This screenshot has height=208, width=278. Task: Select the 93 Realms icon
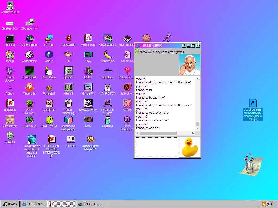(x=68, y=38)
